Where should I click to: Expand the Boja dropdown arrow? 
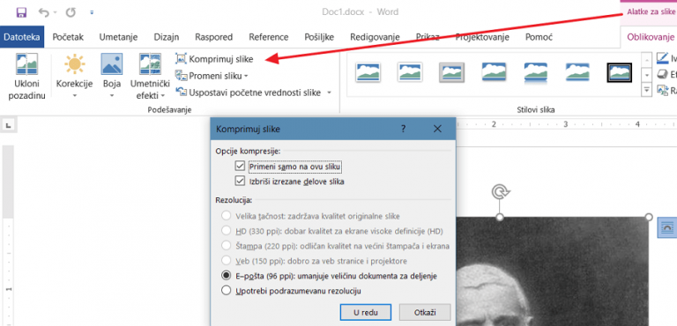tap(112, 95)
